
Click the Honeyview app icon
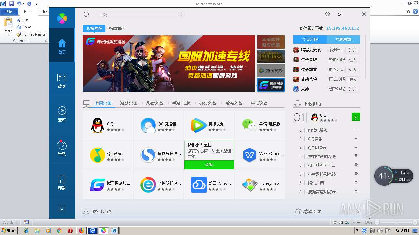tap(249, 185)
